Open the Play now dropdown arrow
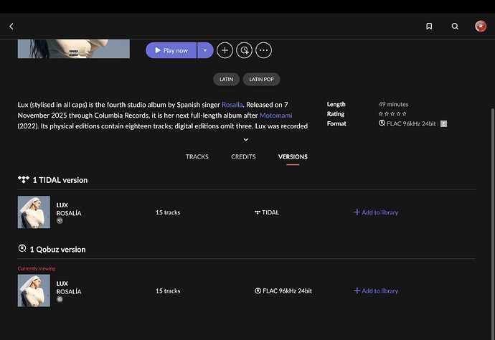The image size is (495, 340). (x=205, y=50)
